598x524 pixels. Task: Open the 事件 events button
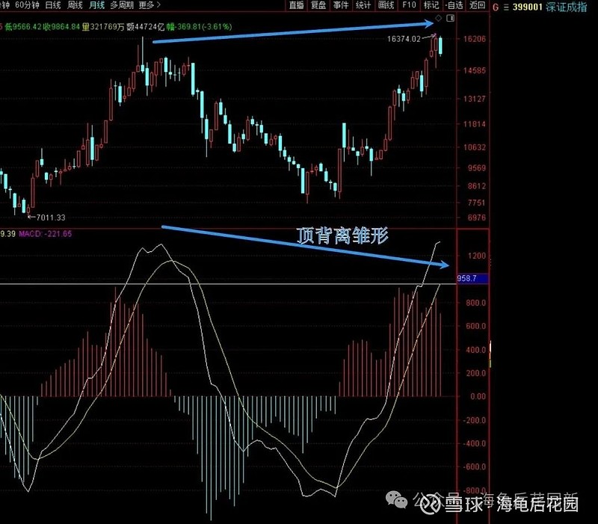pyautogui.click(x=341, y=5)
